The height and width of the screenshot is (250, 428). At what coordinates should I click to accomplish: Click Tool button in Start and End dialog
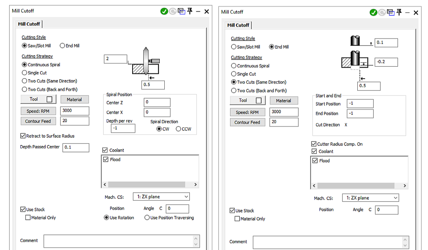tap(247, 100)
